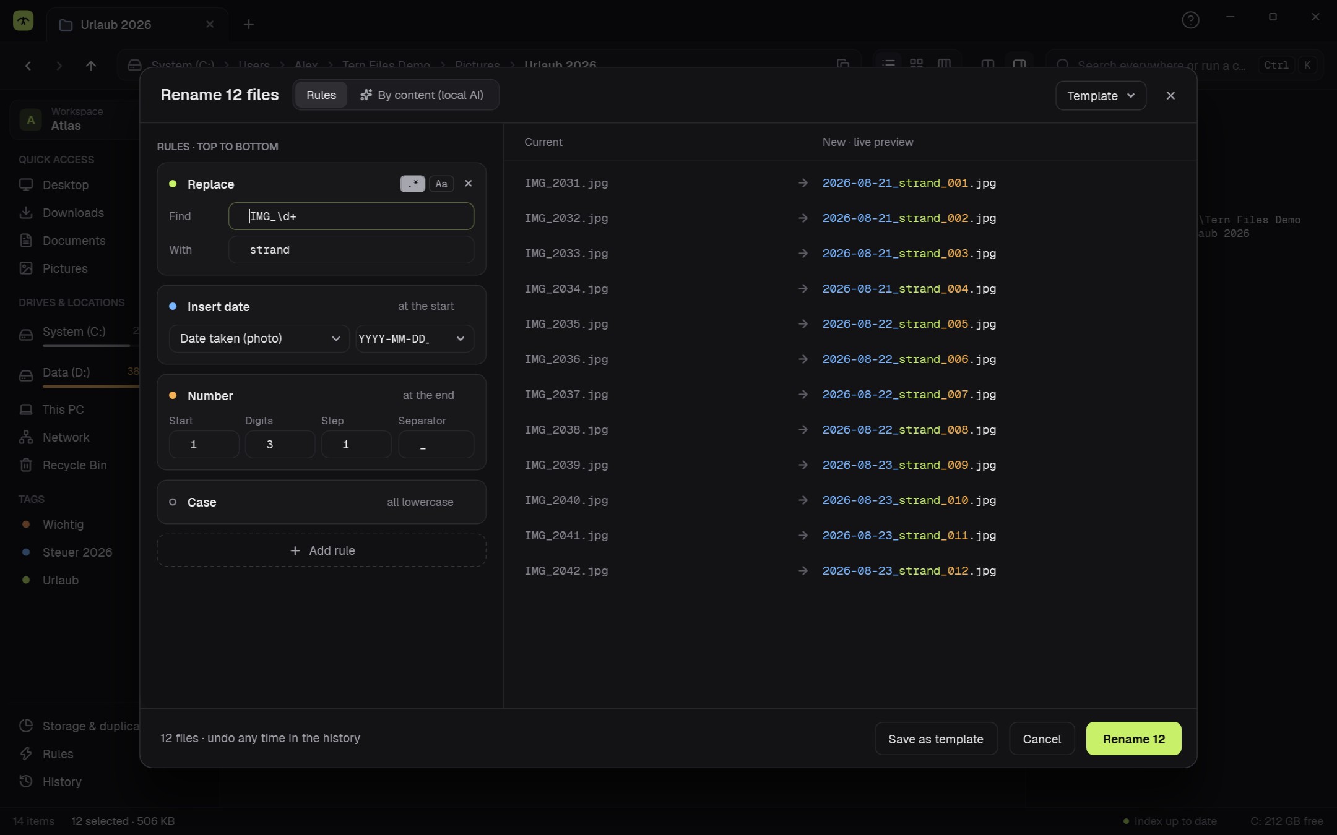Open the Date taken (photo) dropdown
Screen dimensions: 1337x835
259,338
